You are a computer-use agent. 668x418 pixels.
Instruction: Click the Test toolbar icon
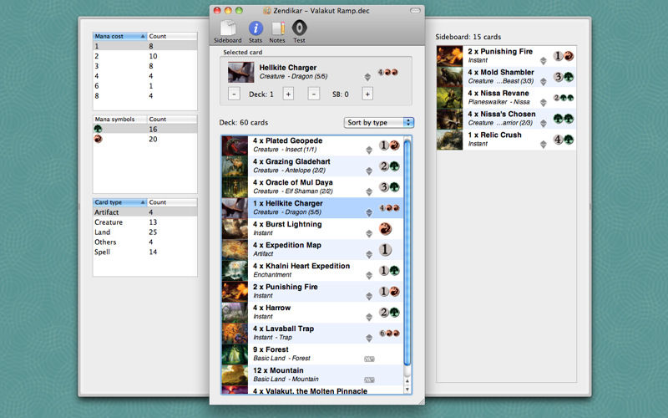[x=299, y=32]
